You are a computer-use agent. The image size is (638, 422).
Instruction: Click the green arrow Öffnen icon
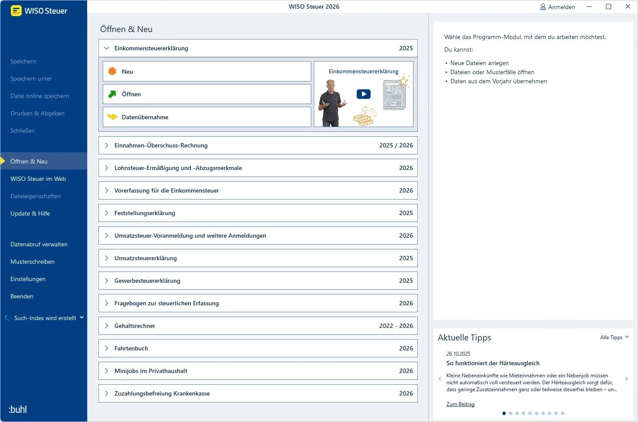(x=112, y=94)
